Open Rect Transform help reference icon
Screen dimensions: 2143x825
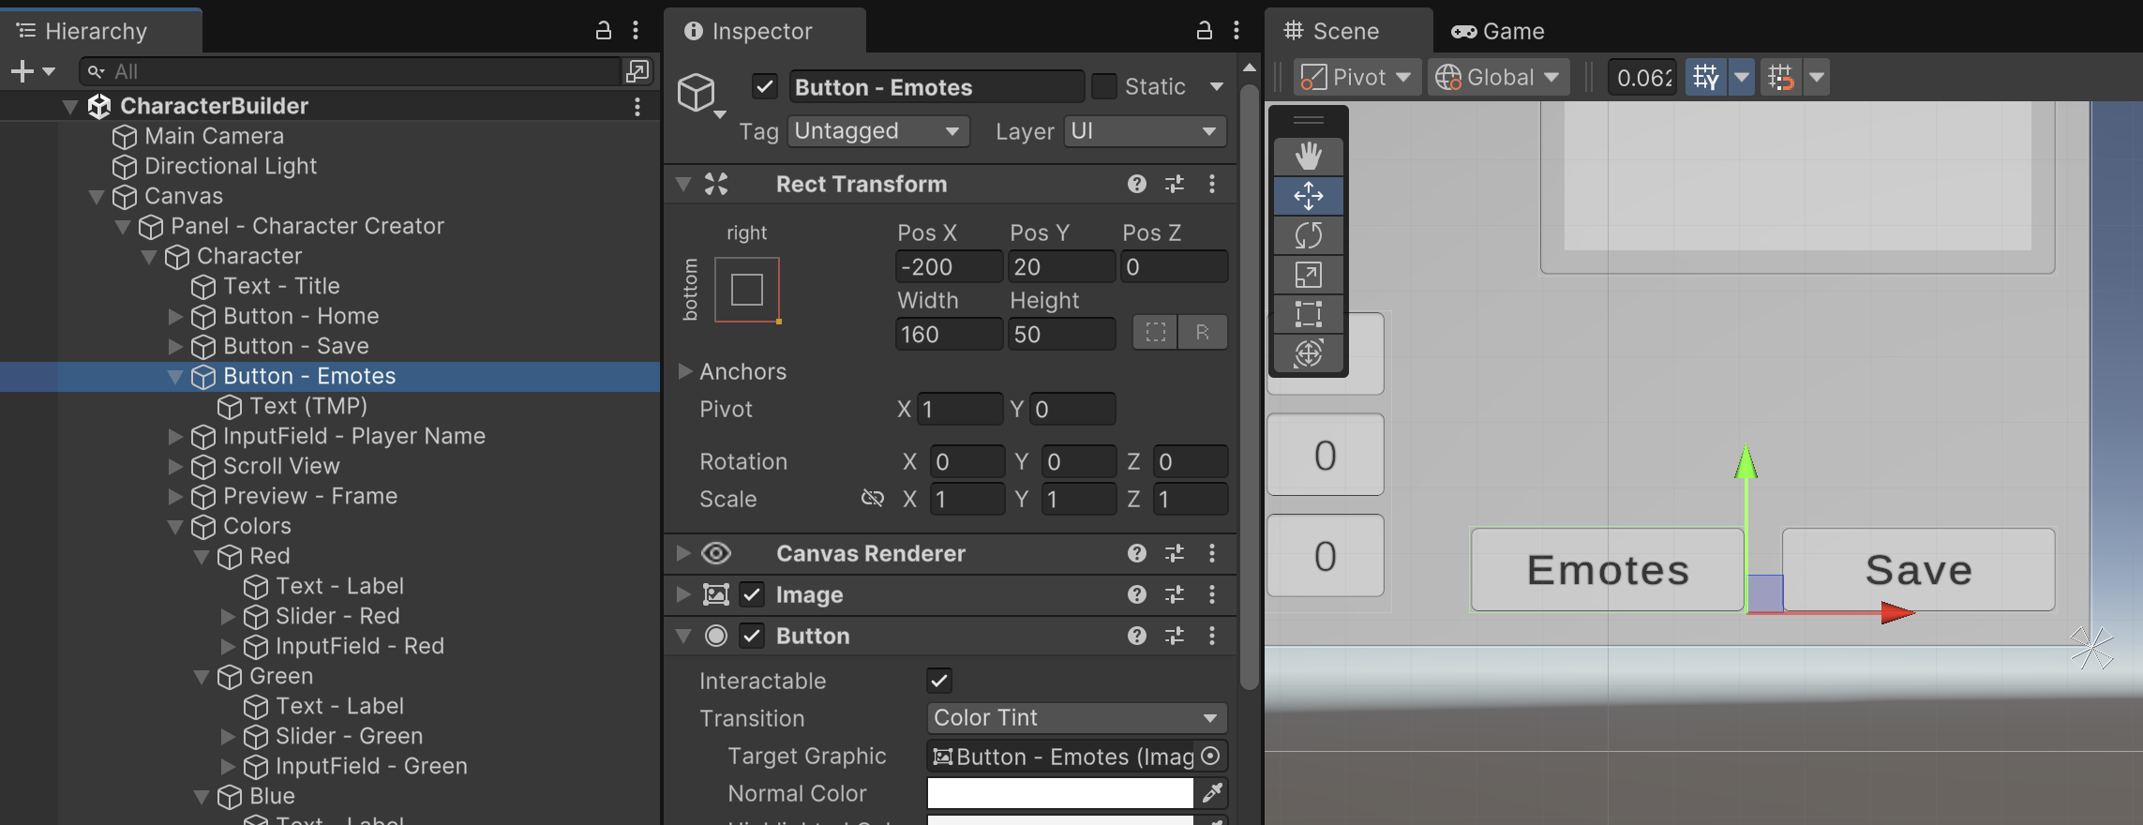click(x=1136, y=184)
